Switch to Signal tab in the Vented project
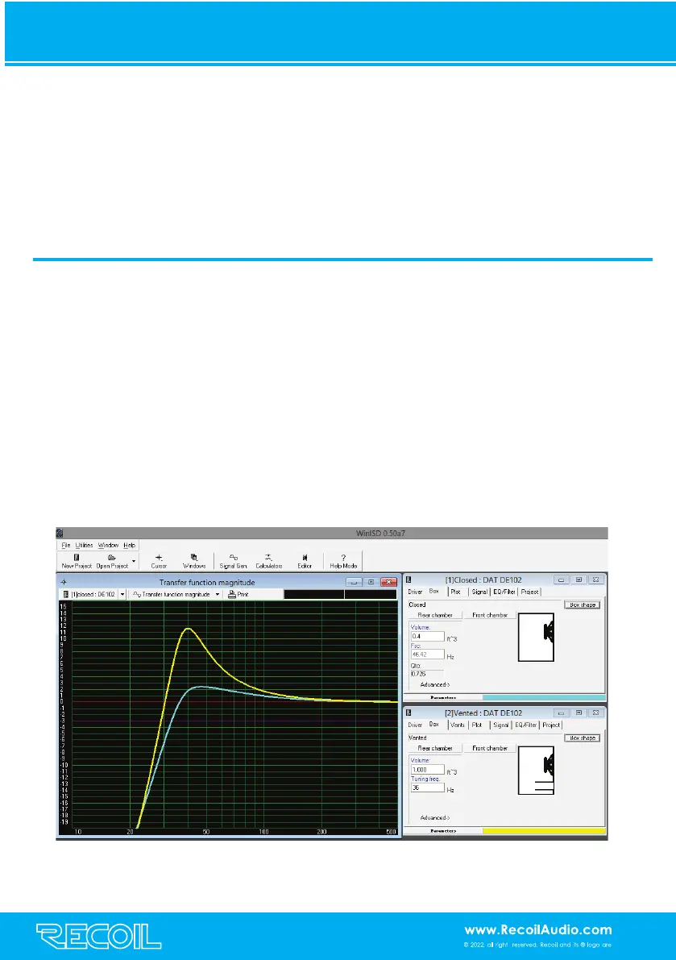 click(501, 725)
